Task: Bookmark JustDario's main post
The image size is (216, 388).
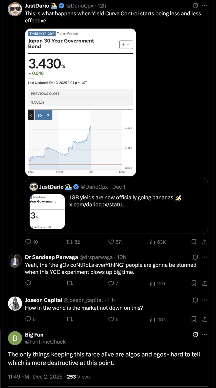Action: point(194,242)
